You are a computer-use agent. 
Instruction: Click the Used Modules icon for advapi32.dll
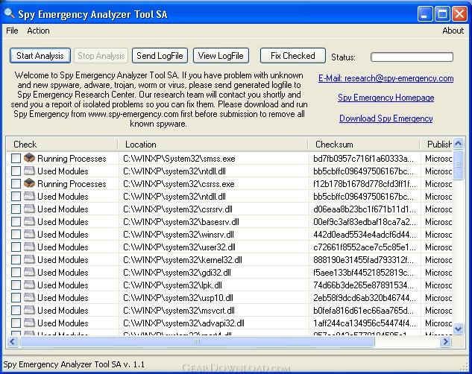point(29,322)
